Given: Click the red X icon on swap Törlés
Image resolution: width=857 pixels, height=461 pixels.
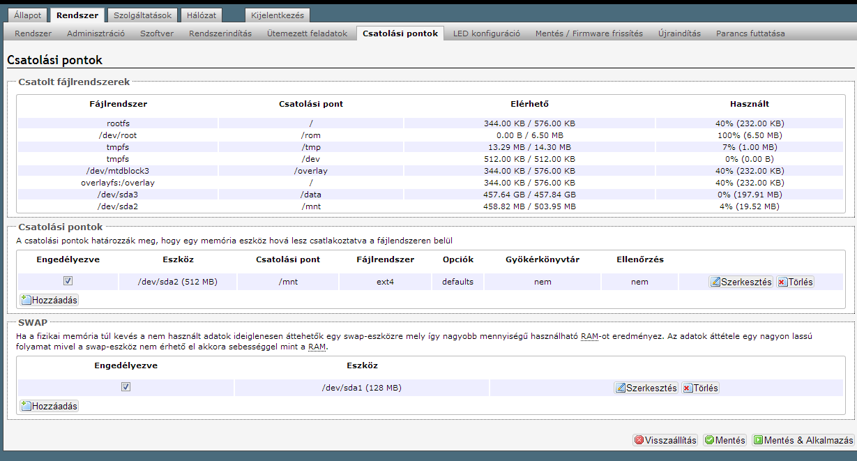Looking at the screenshot, I should click(x=688, y=388).
